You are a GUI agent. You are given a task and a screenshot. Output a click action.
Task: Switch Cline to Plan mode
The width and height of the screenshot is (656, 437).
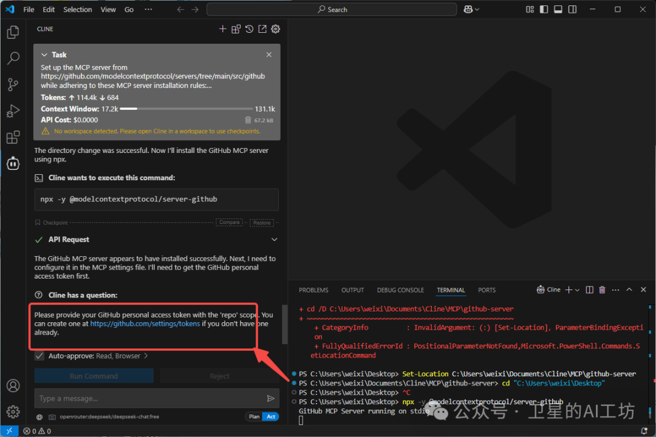coord(254,416)
